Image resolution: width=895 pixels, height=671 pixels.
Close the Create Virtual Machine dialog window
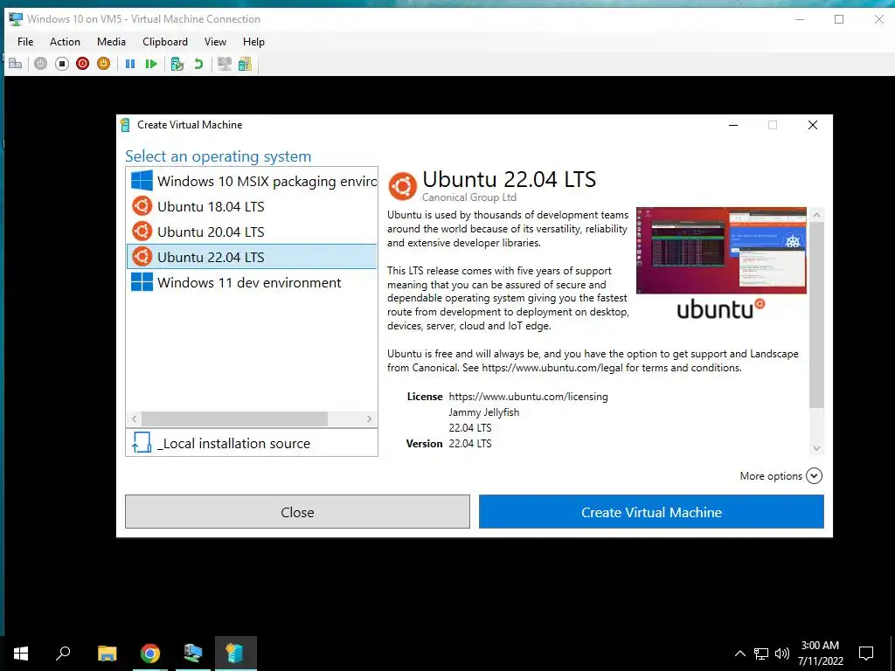coord(813,125)
